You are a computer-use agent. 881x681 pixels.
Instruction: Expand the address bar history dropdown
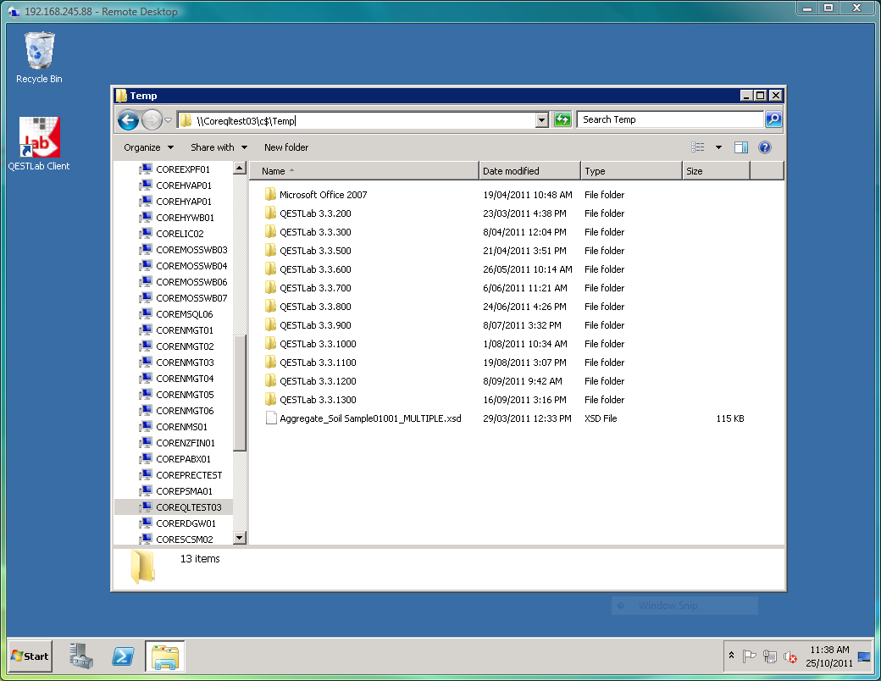click(542, 120)
